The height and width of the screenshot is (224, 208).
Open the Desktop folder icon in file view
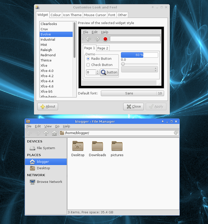78,146
